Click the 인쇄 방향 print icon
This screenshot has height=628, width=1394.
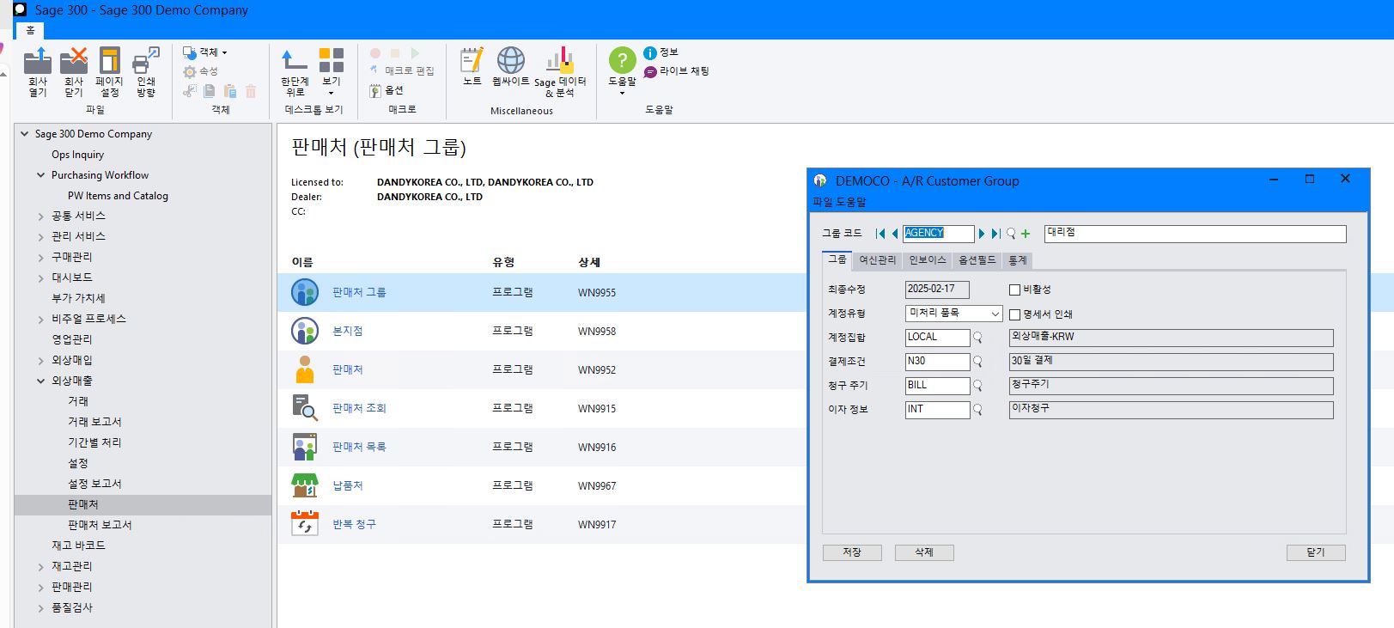point(146,61)
